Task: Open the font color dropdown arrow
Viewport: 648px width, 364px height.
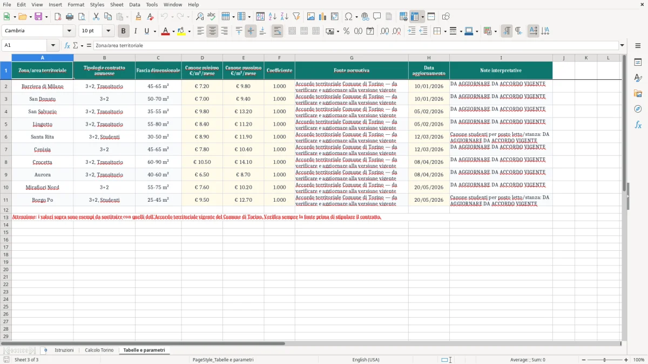Action: 173,31
